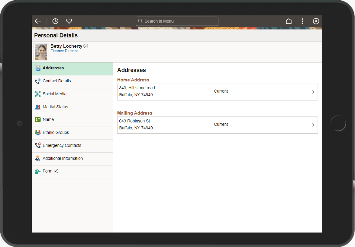The height and width of the screenshot is (247, 355).
Task: Open favorites heart icon
Action: click(x=69, y=21)
